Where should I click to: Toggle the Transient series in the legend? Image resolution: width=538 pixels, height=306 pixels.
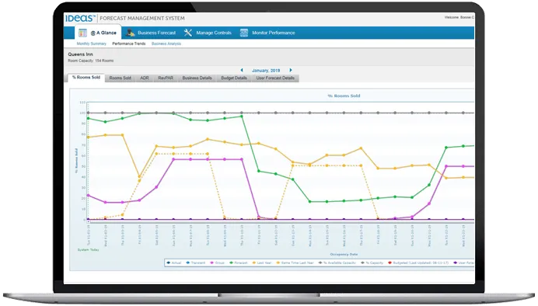[196, 263]
